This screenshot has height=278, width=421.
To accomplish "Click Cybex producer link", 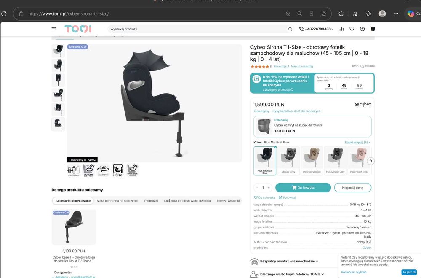I will [367, 248].
